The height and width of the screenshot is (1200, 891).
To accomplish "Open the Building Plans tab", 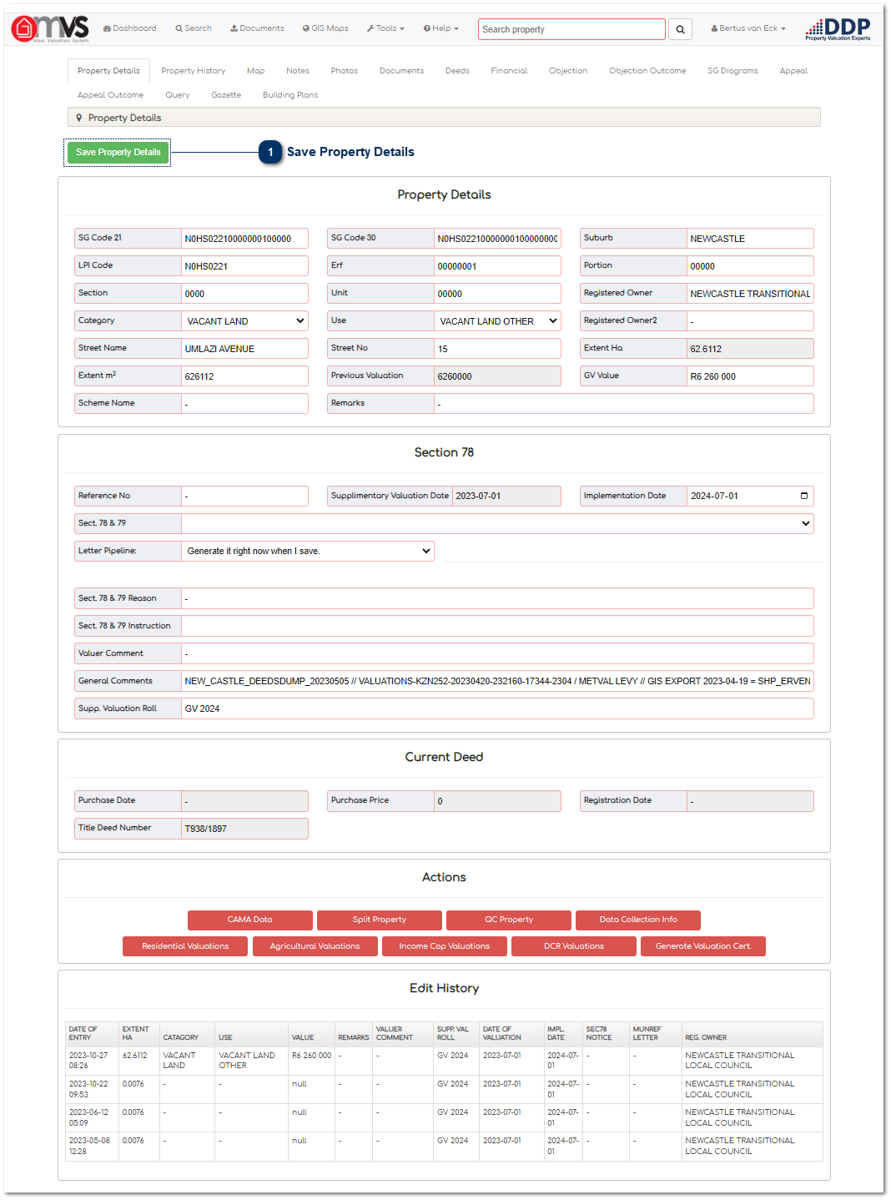I will [290, 95].
